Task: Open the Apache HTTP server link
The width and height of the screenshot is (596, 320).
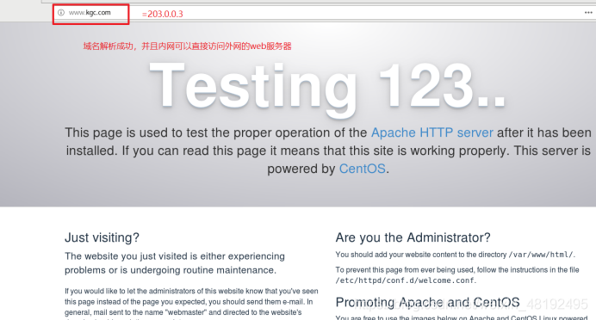Action: tap(432, 132)
